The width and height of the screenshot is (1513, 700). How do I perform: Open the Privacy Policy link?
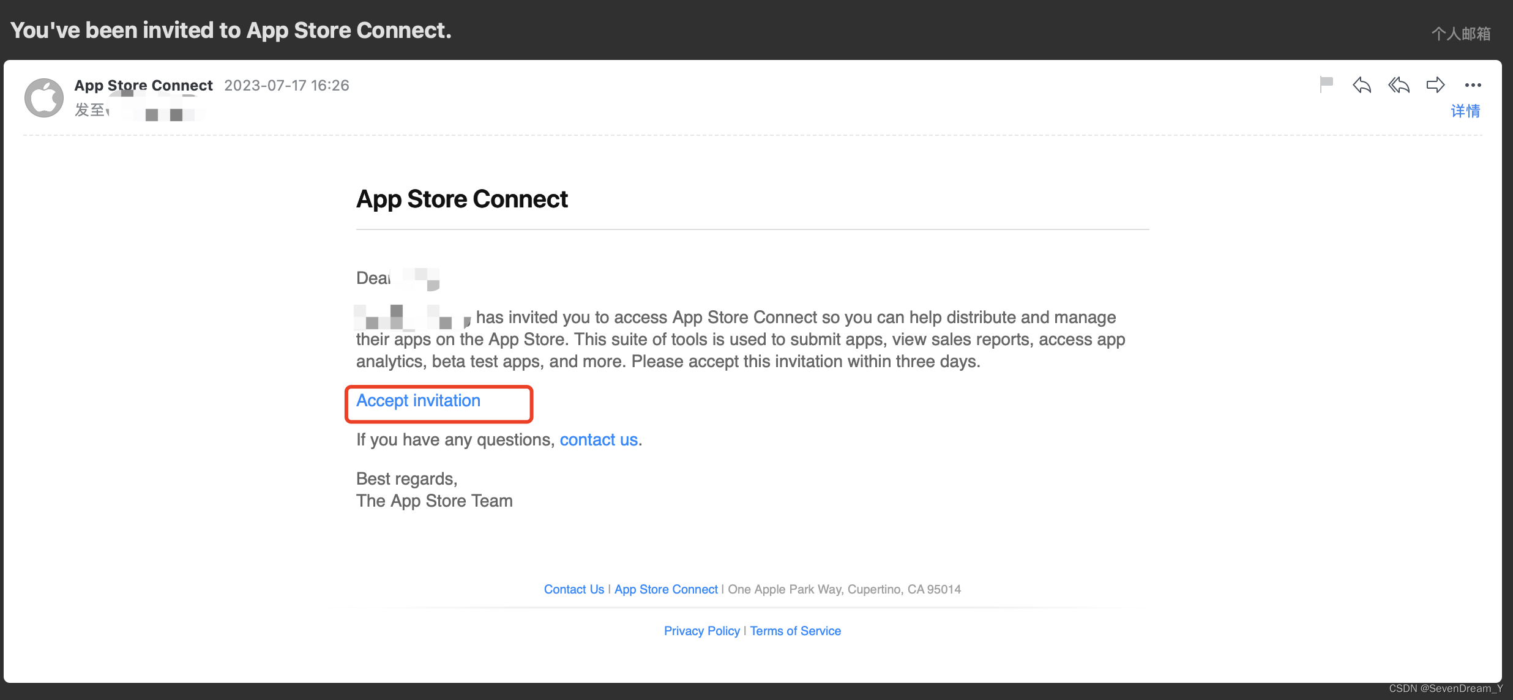(701, 631)
